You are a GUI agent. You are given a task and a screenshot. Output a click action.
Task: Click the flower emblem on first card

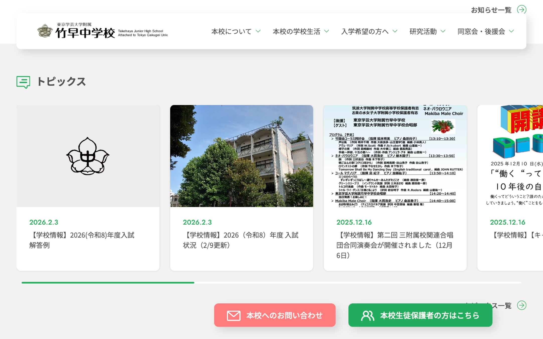[88, 156]
